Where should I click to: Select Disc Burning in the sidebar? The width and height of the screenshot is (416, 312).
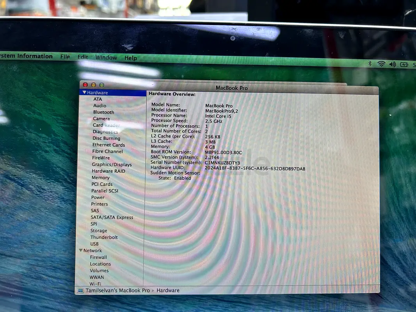[x=106, y=138]
